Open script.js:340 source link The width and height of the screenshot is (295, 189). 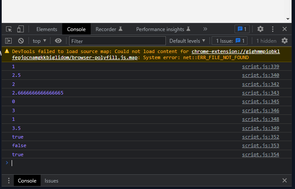(x=260, y=75)
